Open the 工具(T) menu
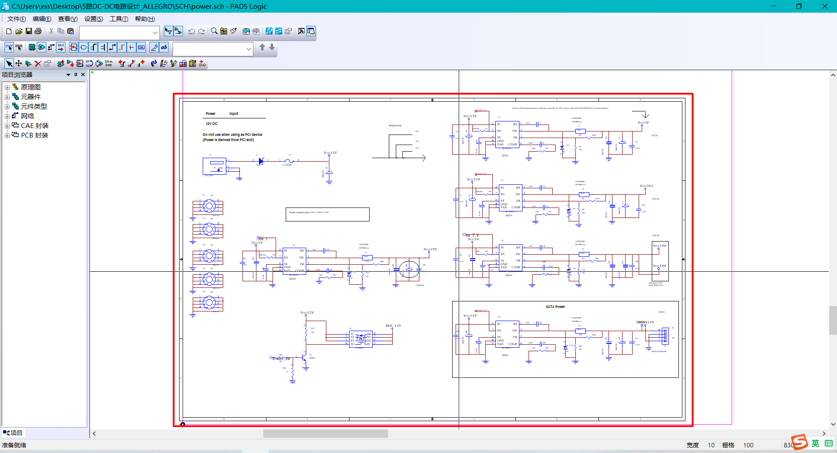This screenshot has height=453, width=837. (118, 19)
